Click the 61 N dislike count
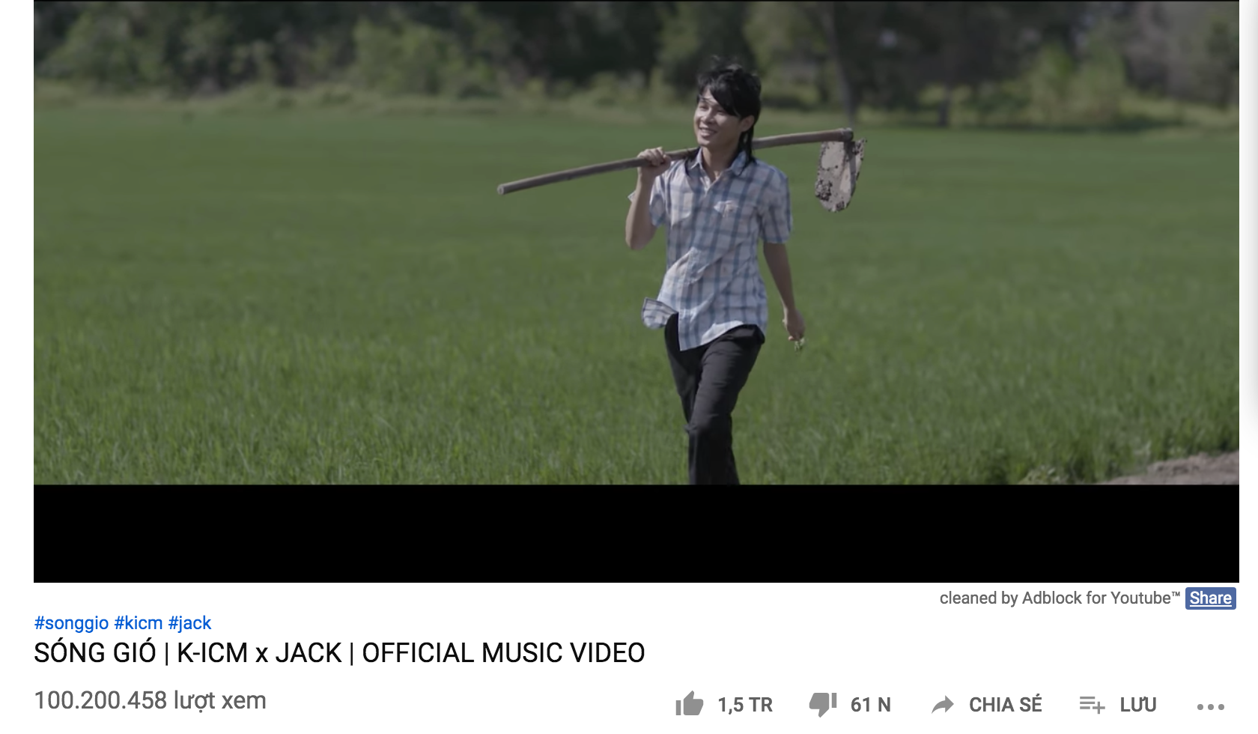Image resolution: width=1258 pixels, height=734 pixels. (870, 705)
